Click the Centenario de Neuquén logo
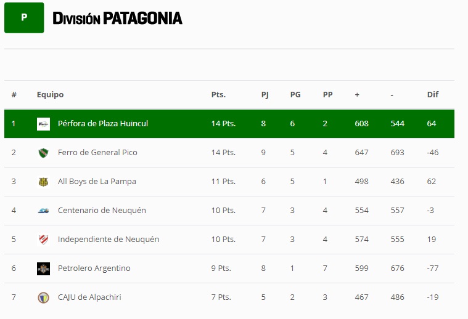Image resolution: width=468 pixels, height=319 pixels. (x=43, y=211)
